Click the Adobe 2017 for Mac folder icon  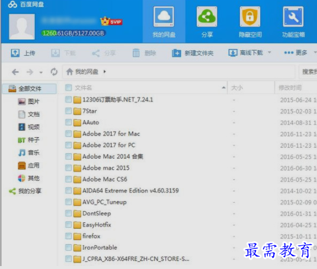[x=77, y=134]
